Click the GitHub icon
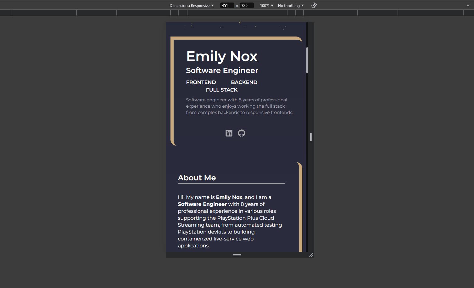Image resolution: width=474 pixels, height=288 pixels. point(242,133)
